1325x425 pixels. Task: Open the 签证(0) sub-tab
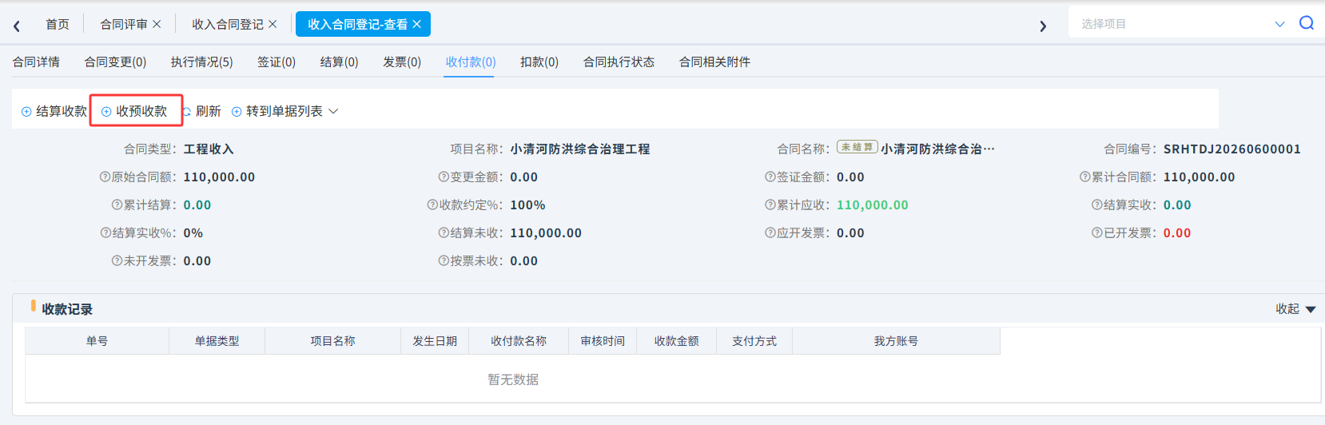pos(277,62)
